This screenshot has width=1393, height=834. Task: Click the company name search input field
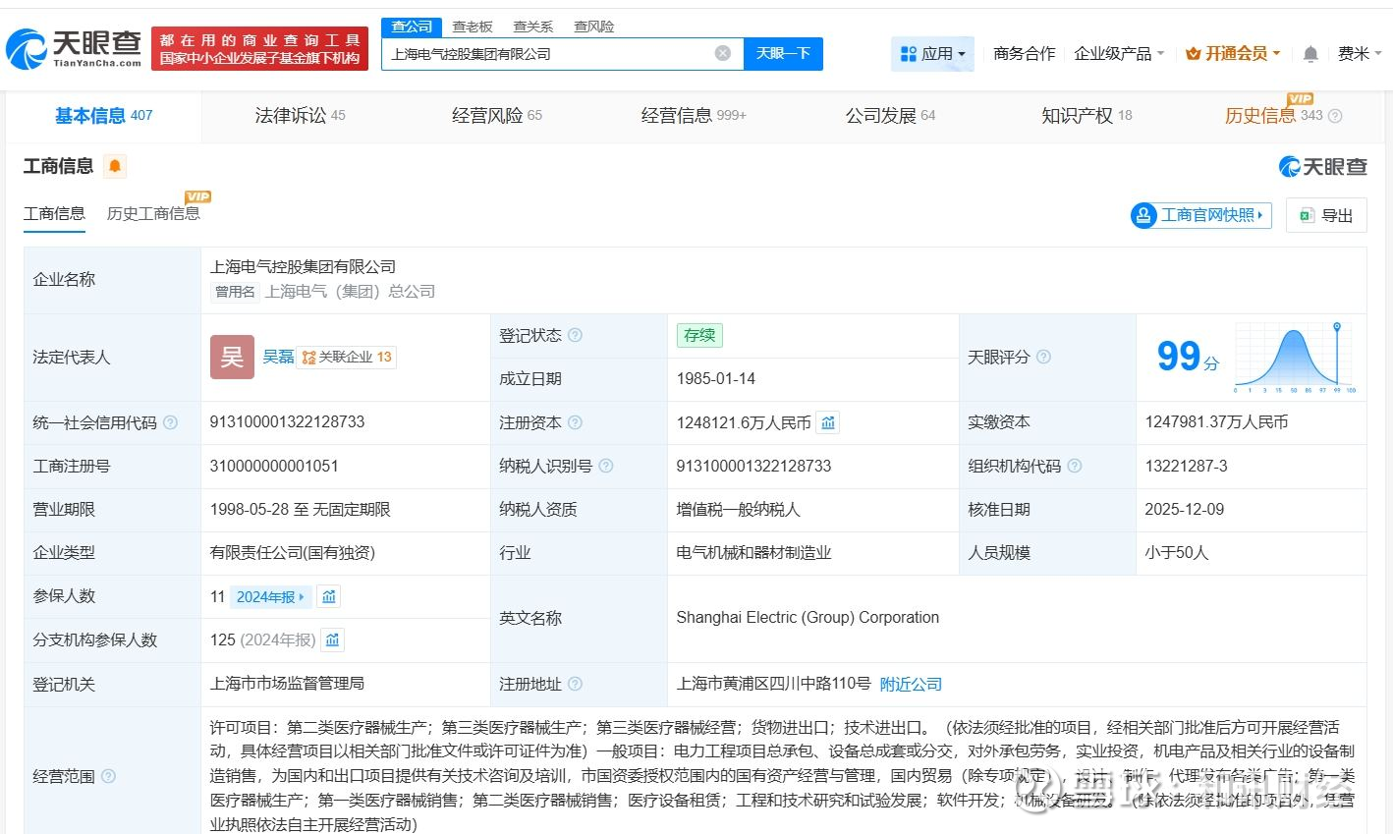pyautogui.click(x=545, y=54)
